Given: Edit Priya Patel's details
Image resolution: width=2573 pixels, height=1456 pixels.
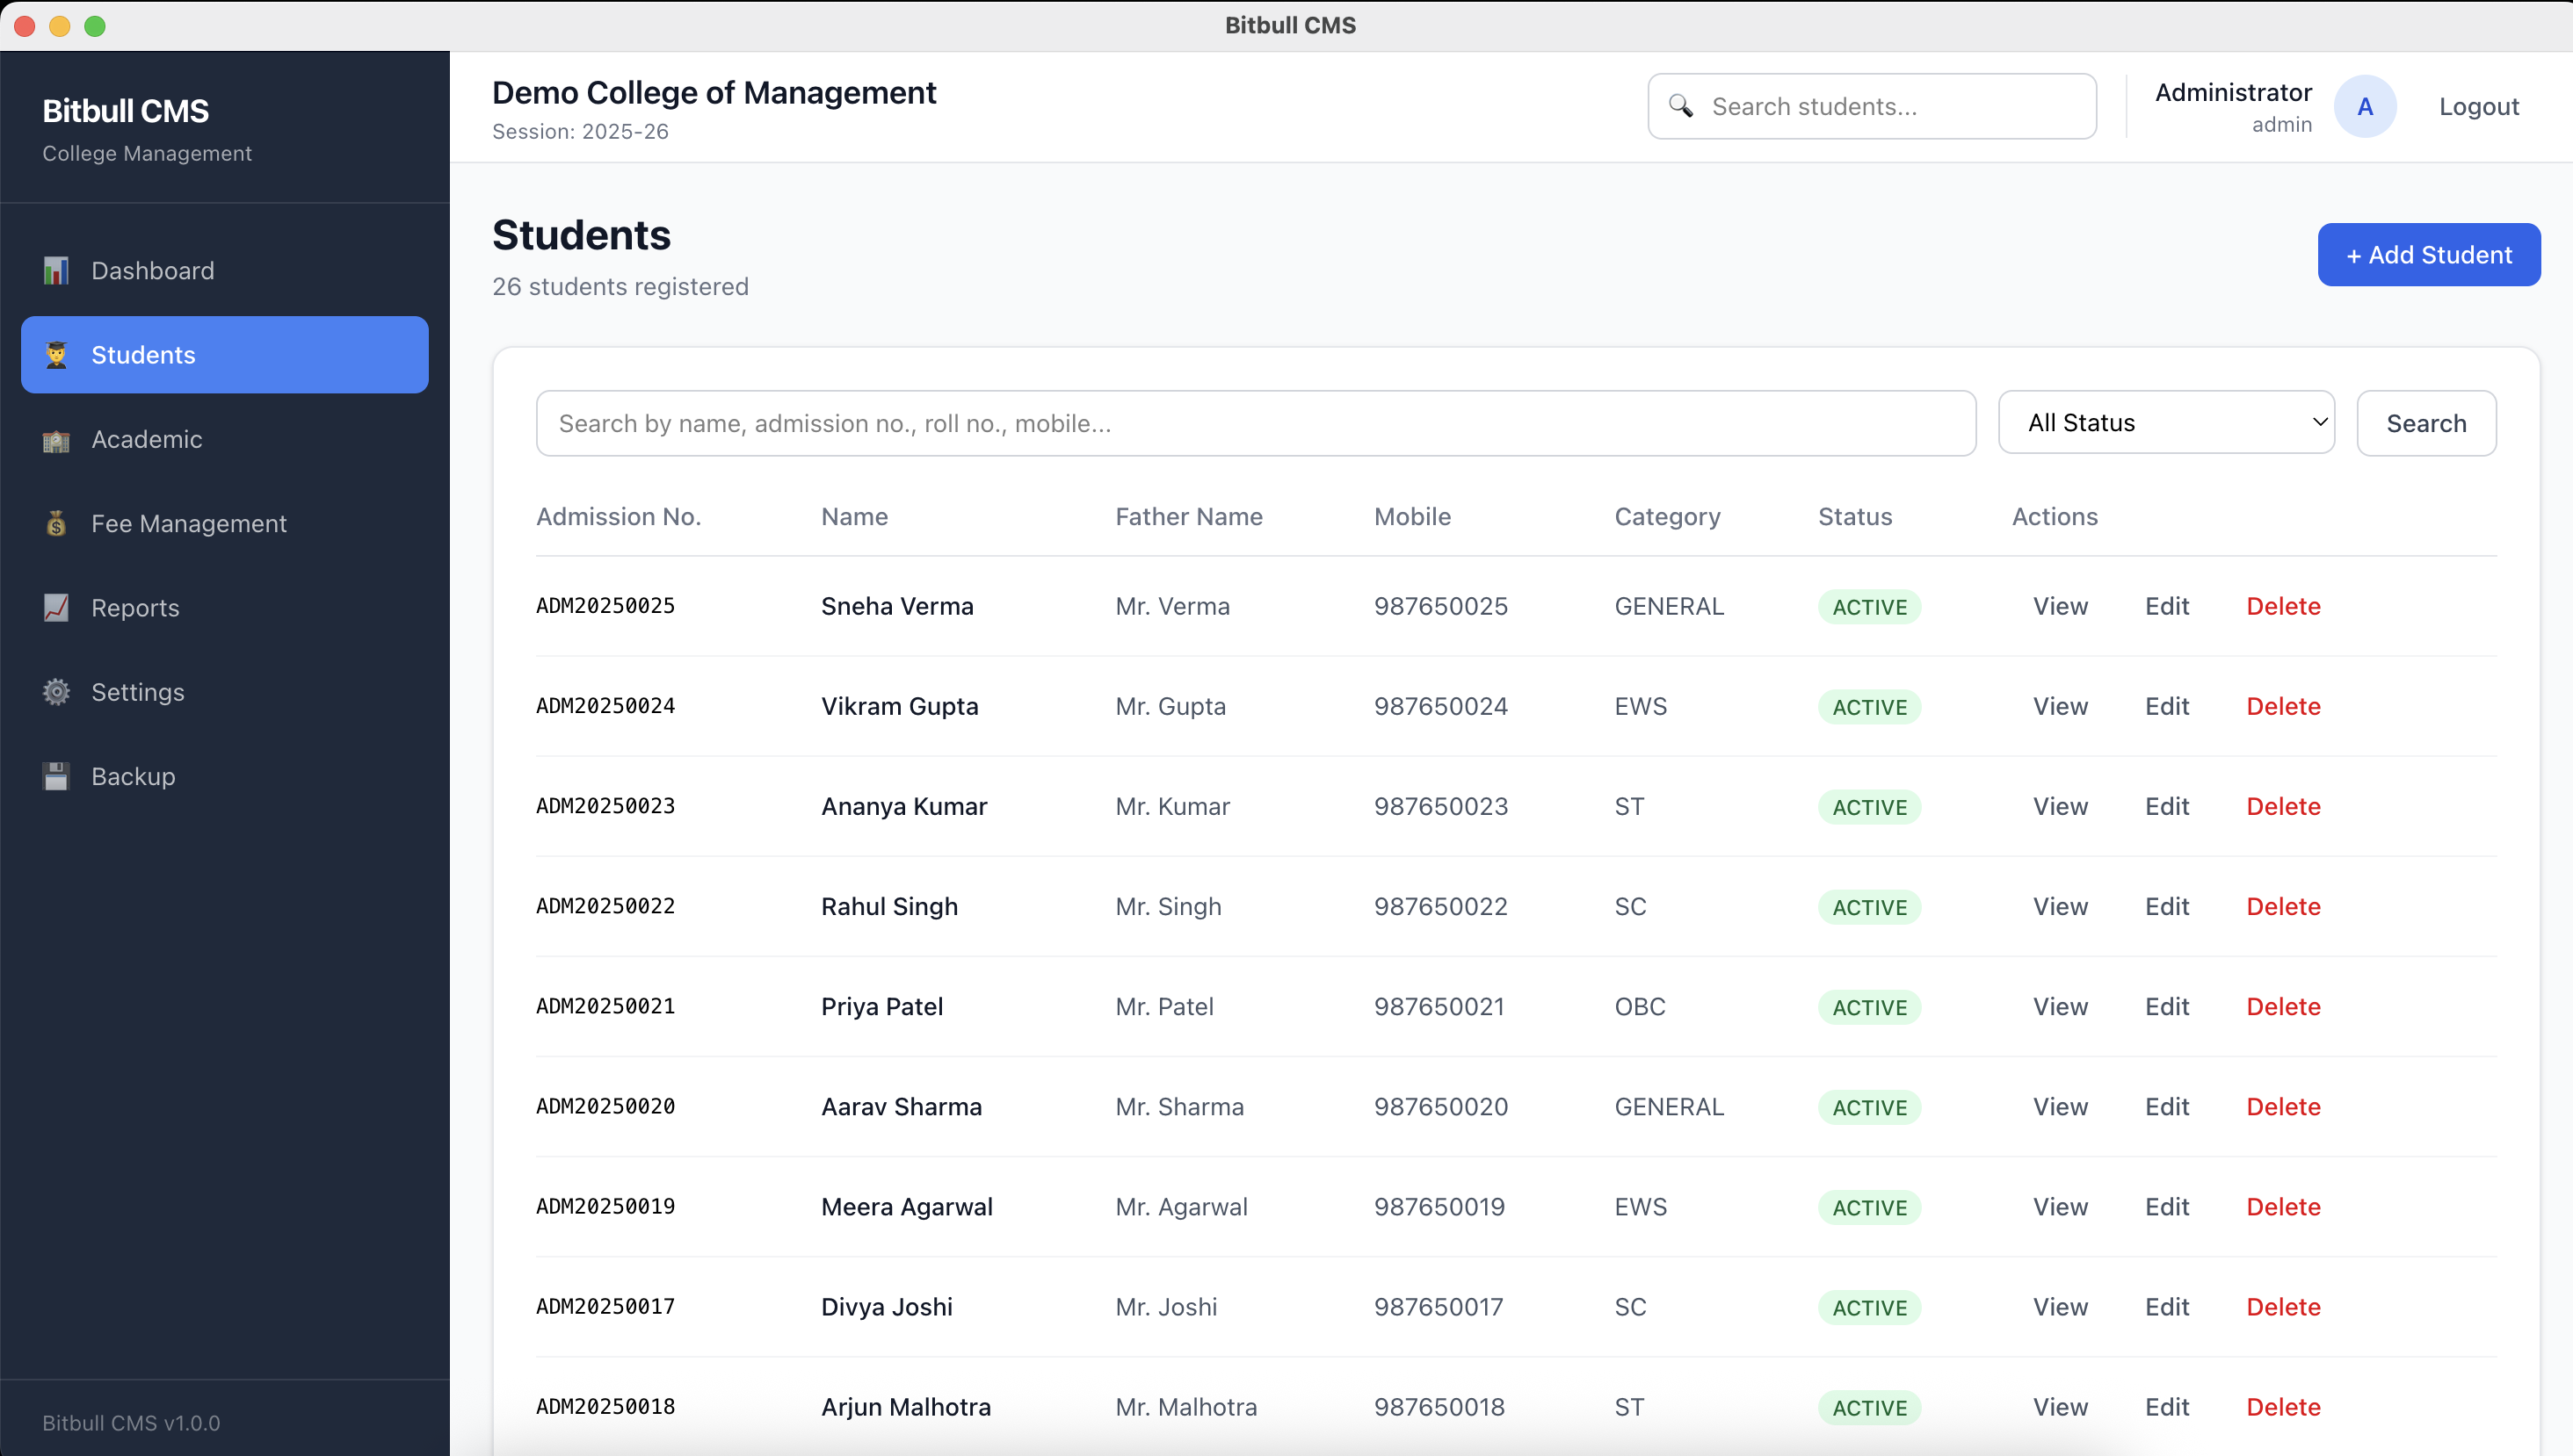Looking at the screenshot, I should click(x=2167, y=1007).
